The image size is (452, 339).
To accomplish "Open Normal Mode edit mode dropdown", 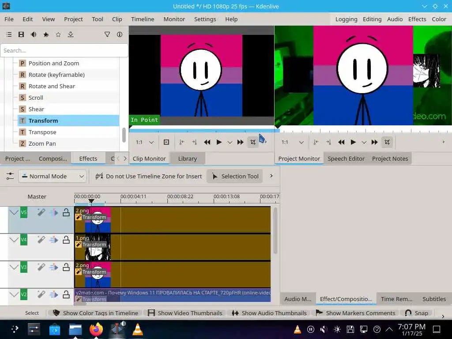I will click(x=53, y=176).
